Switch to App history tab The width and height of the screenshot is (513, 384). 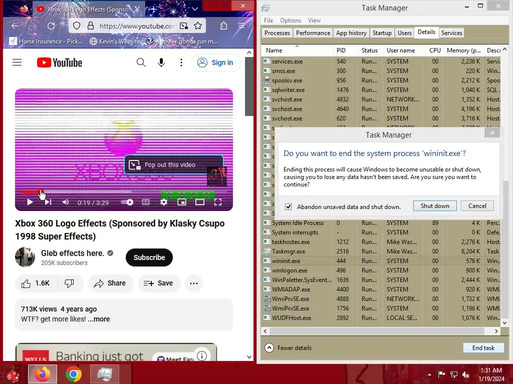coord(351,32)
